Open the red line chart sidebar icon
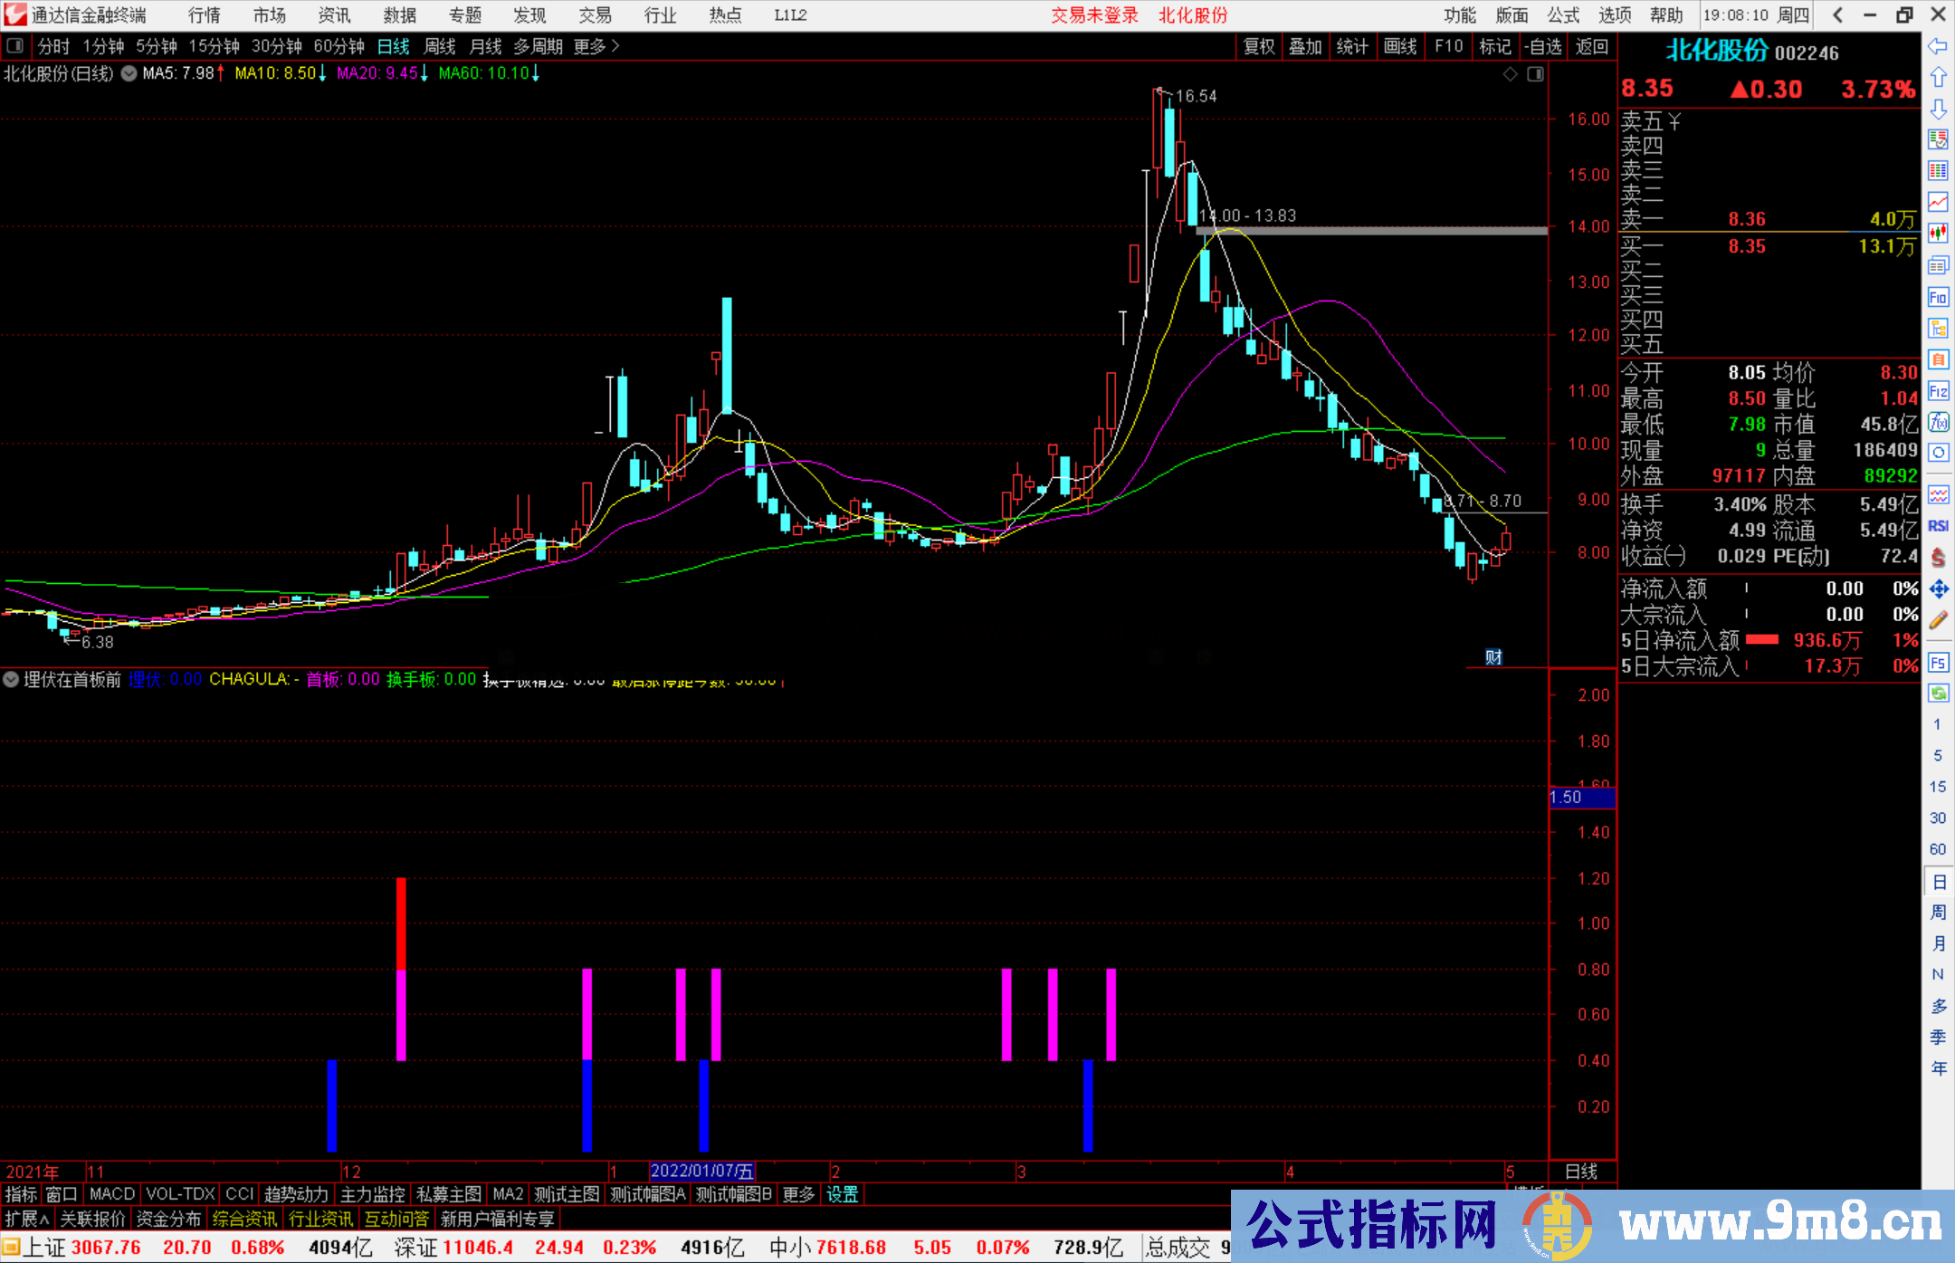Screen dimensions: 1955x1263 [x=1938, y=202]
